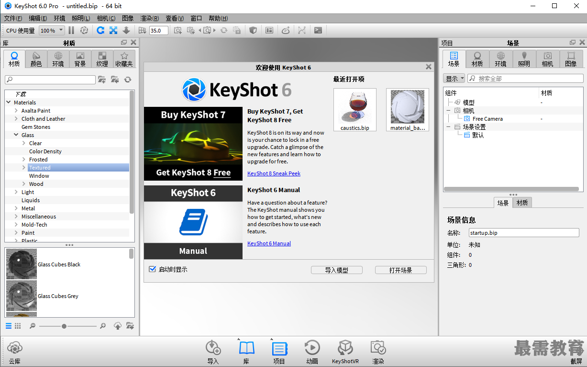Open the 帮助 menu
The width and height of the screenshot is (587, 367).
coord(218,18)
